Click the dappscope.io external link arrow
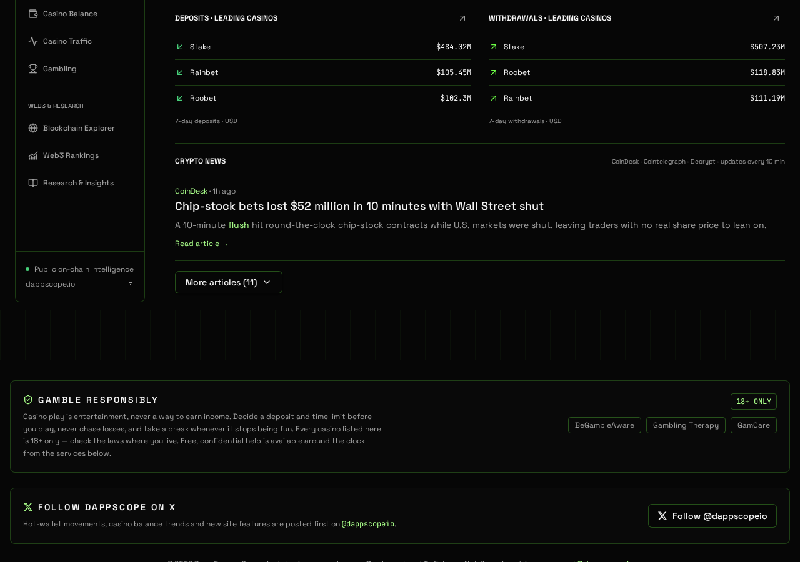800x562 pixels. click(x=131, y=284)
